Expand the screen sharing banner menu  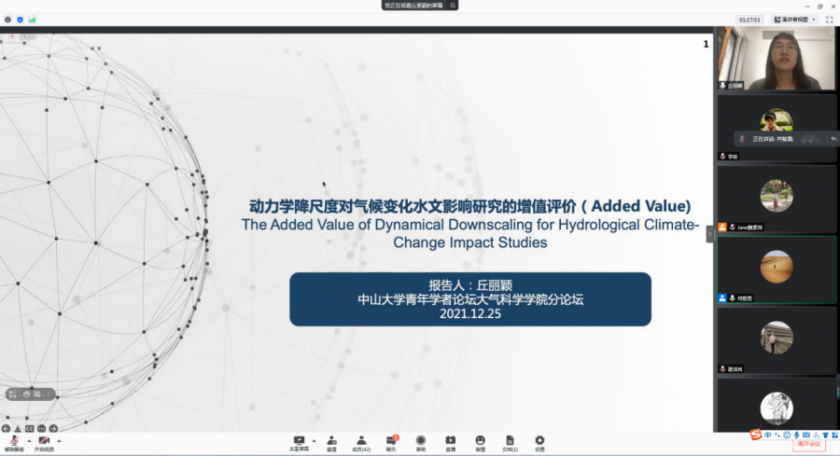pos(454,6)
